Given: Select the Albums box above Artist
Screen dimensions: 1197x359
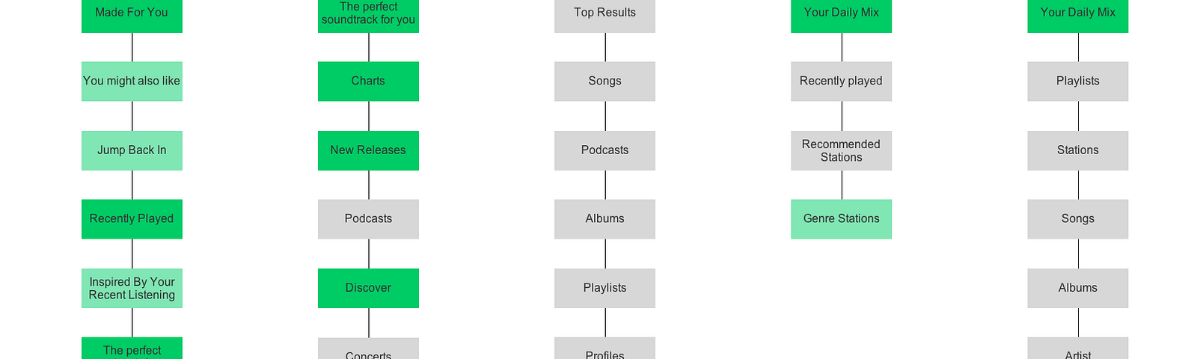Looking at the screenshot, I should pos(1077,288).
